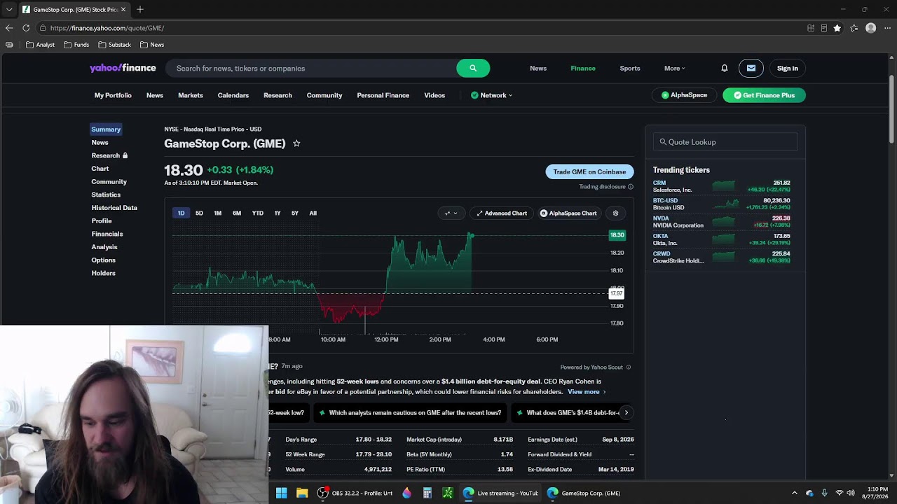Viewport: 897px width, 504px height.
Task: Go to Historical Data in sidebar
Action: point(114,208)
